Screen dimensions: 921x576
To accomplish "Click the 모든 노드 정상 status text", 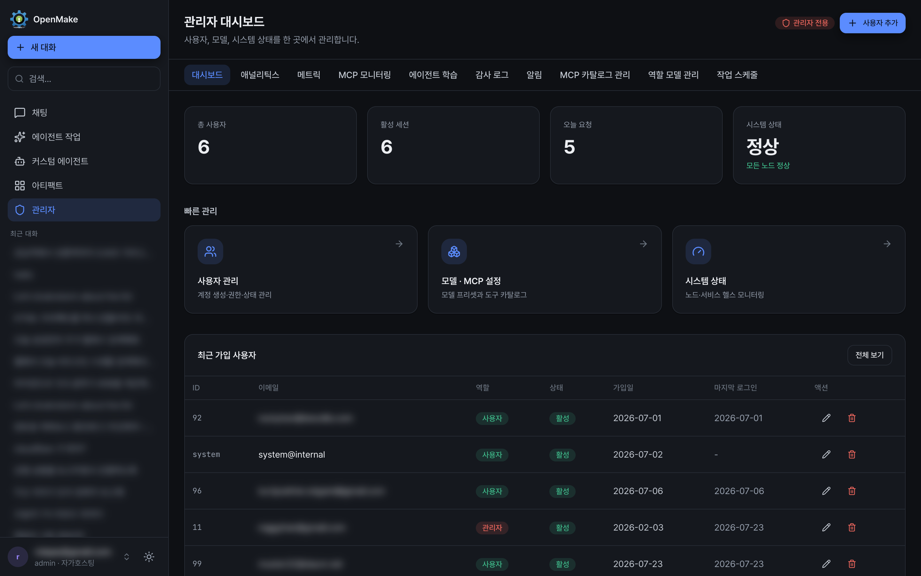I will pos(768,166).
